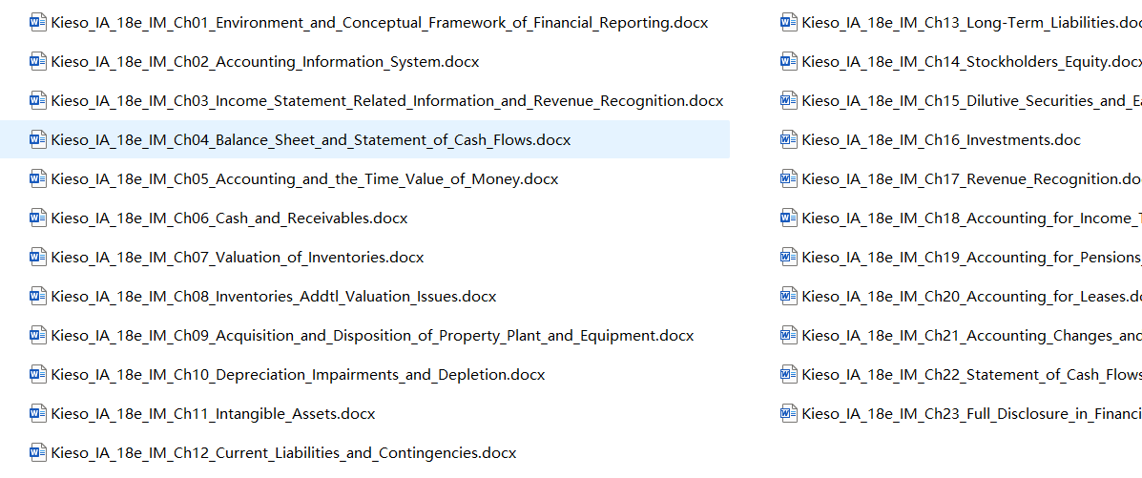Screen dimensions: 1142x478
Task: Click the Word icon of Ch20 Accounting for Leases
Action: [x=788, y=297]
